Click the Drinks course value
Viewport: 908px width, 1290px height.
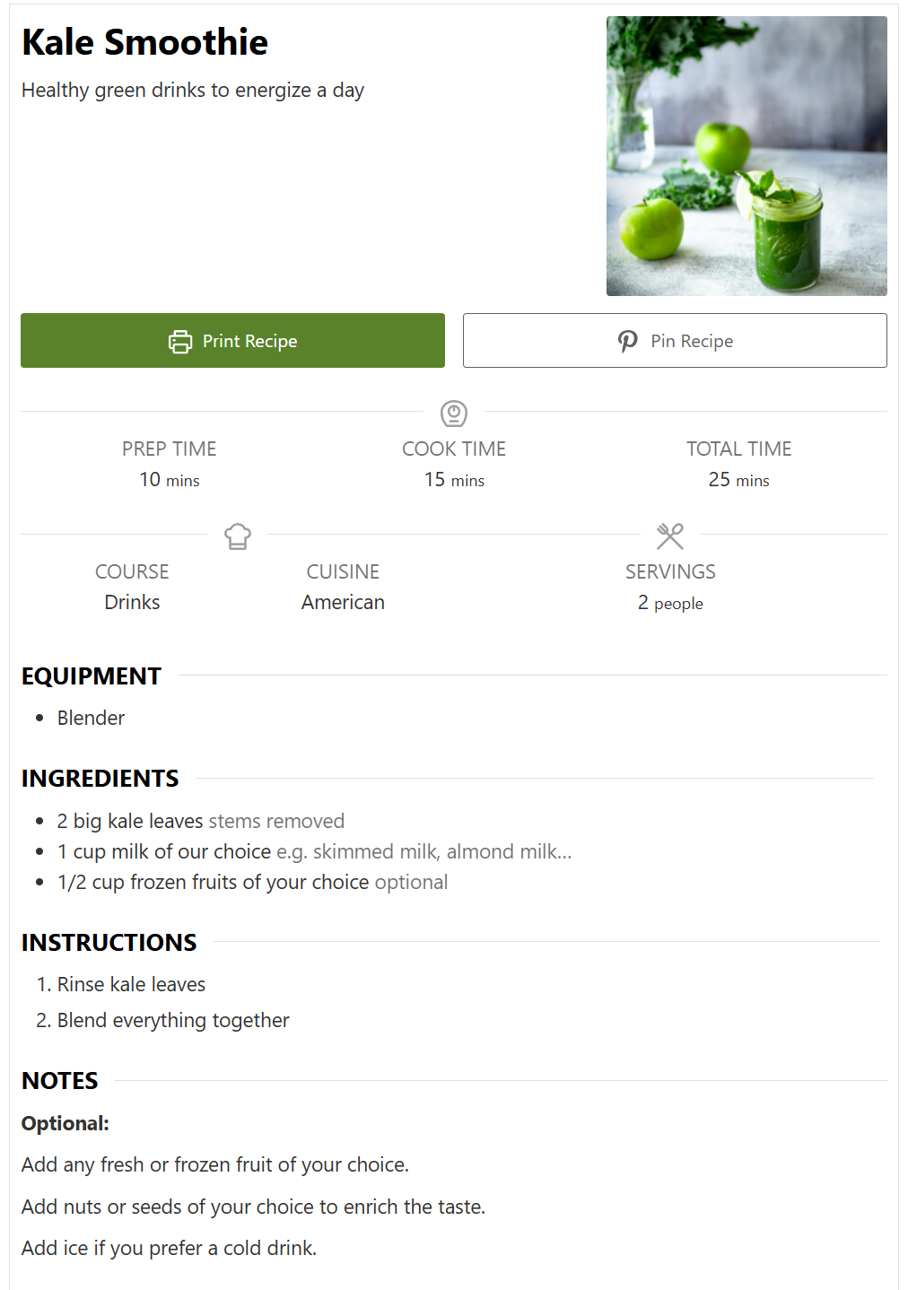[x=132, y=602]
